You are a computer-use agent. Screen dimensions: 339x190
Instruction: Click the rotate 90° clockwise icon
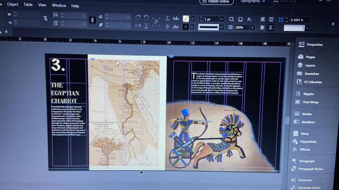[138, 17]
